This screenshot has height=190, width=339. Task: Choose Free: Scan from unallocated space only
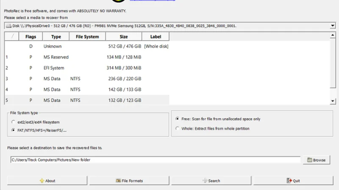pyautogui.click(x=177, y=119)
